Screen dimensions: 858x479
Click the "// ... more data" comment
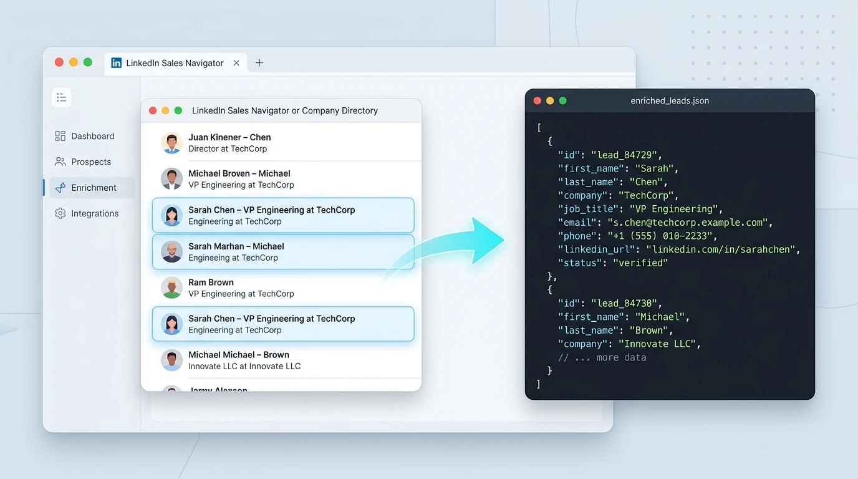[602, 358]
